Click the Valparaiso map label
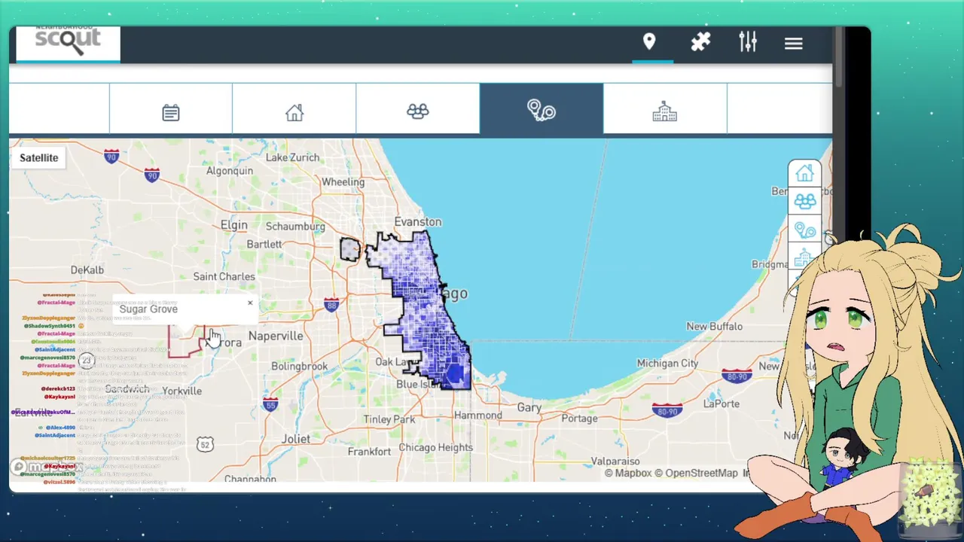The width and height of the screenshot is (964, 542). point(615,461)
